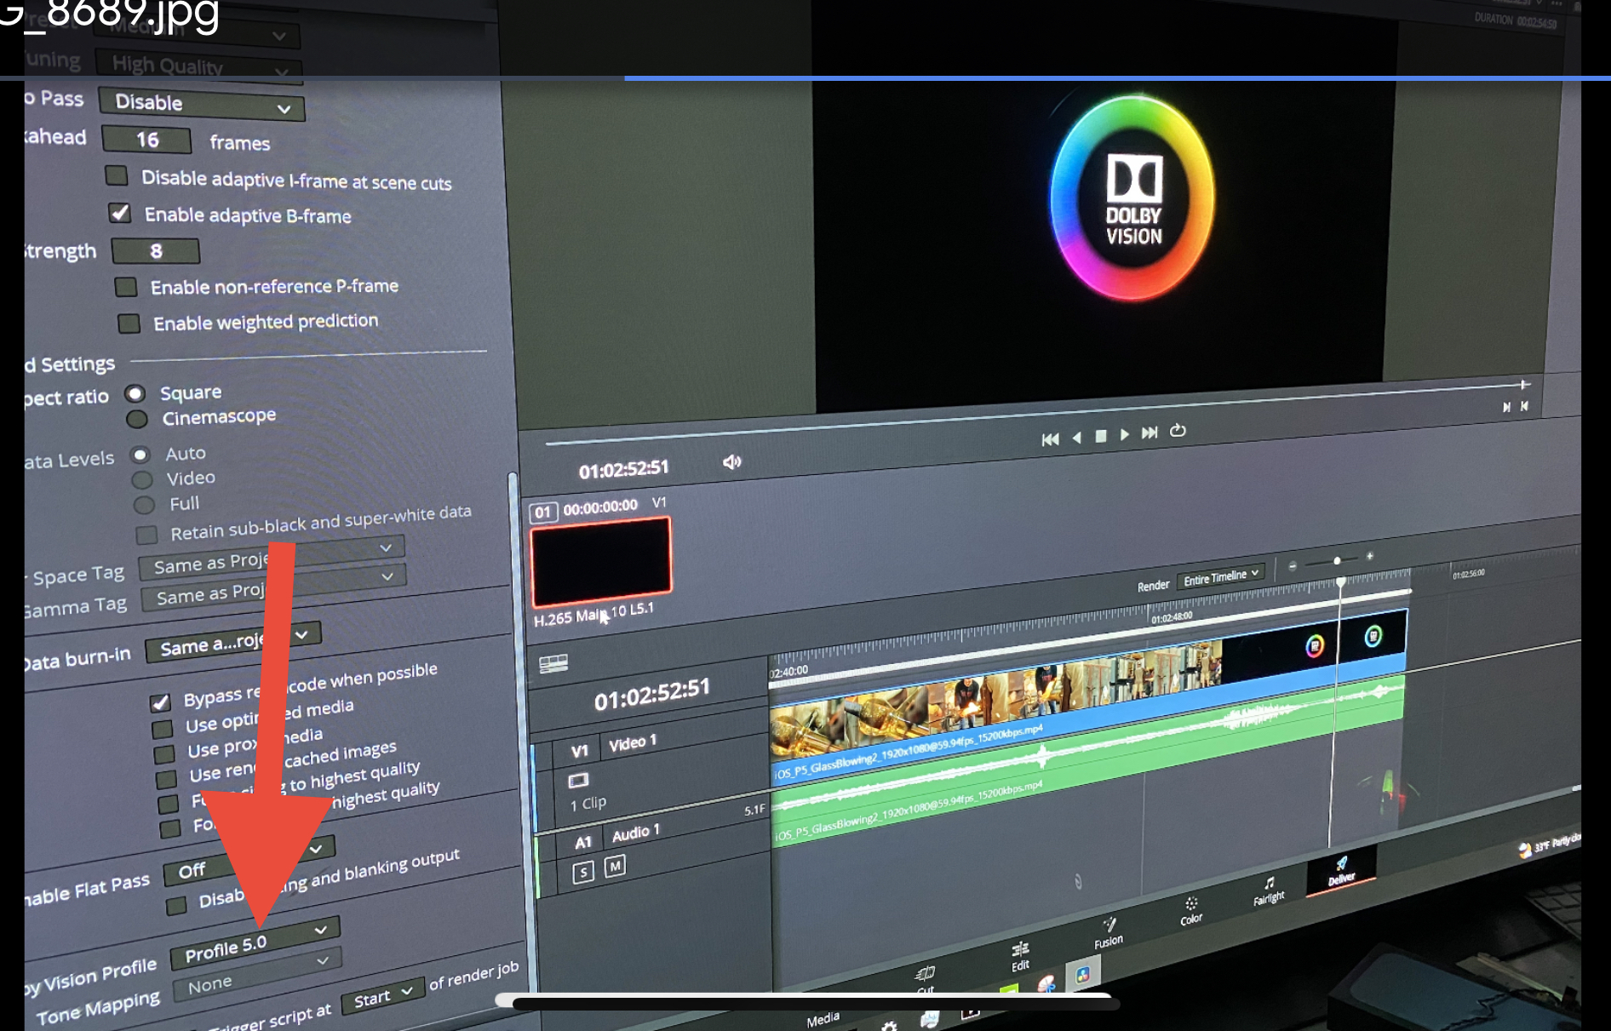Click the second Dolby Vision badge in the clip
Screen dimensions: 1611x1031
(x=1373, y=636)
